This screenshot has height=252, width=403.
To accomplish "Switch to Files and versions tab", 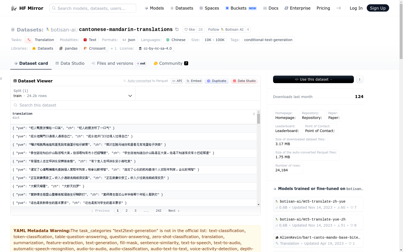I will click(x=119, y=63).
